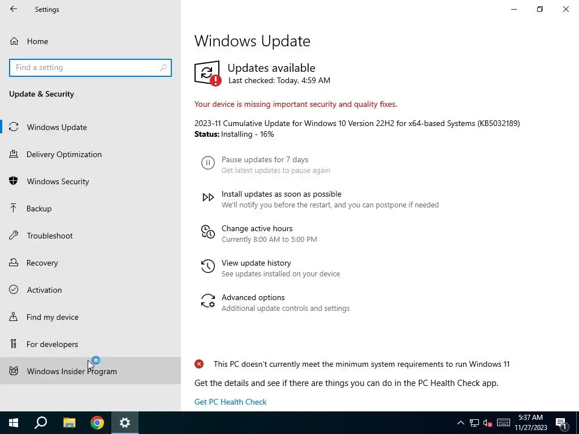Image resolution: width=579 pixels, height=434 pixels.
Task: Open Activation settings
Action: point(90,290)
